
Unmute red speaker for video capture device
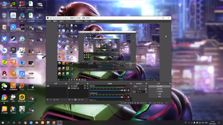pyautogui.click(x=125, y=97)
